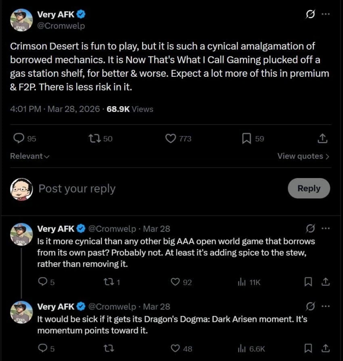Open the @Cromwelp handle in main post
This screenshot has height=361, width=343.
61,26
